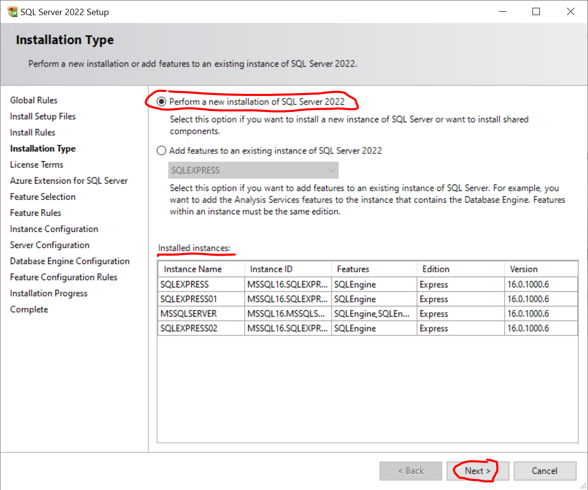Select the SQLEXPRESS02 instance row

point(367,328)
